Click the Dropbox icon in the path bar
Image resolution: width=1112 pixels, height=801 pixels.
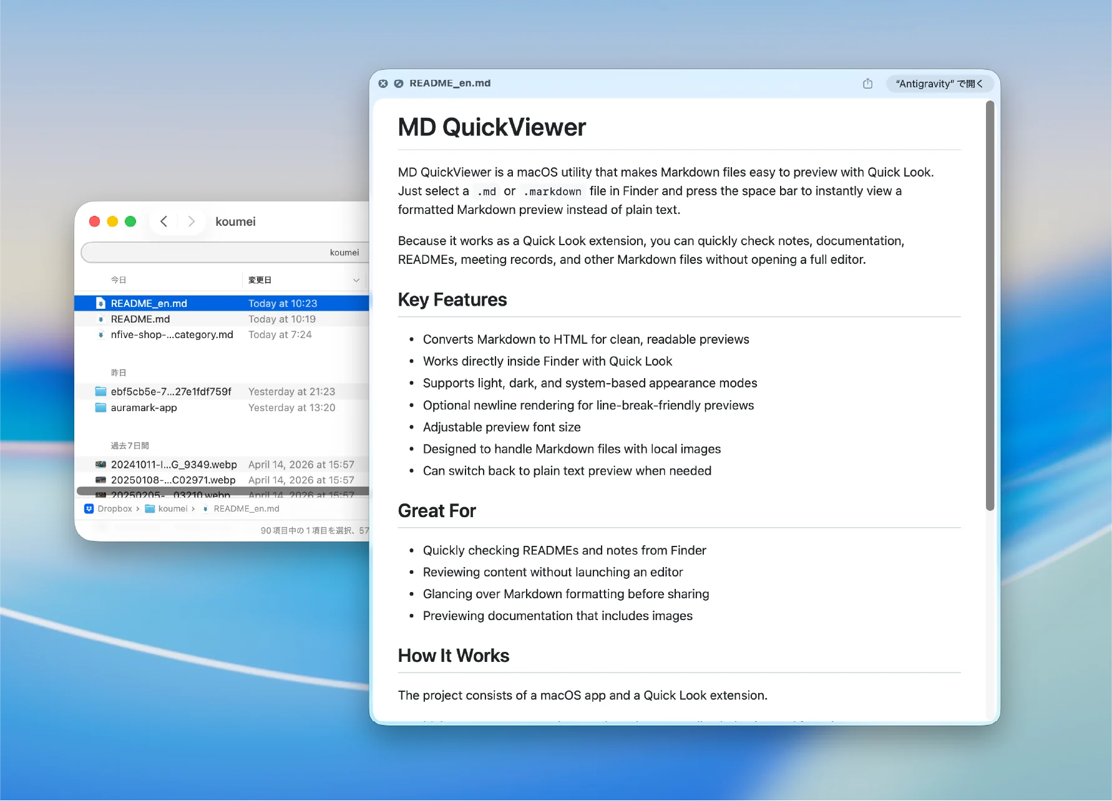tap(89, 509)
